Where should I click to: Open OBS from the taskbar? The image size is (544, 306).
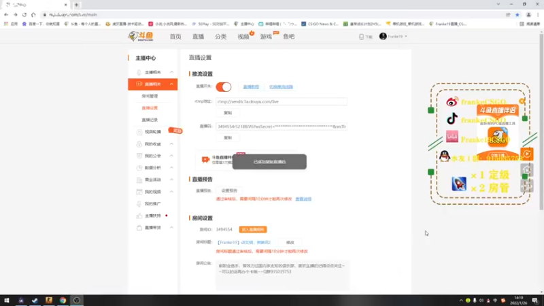[77, 300]
